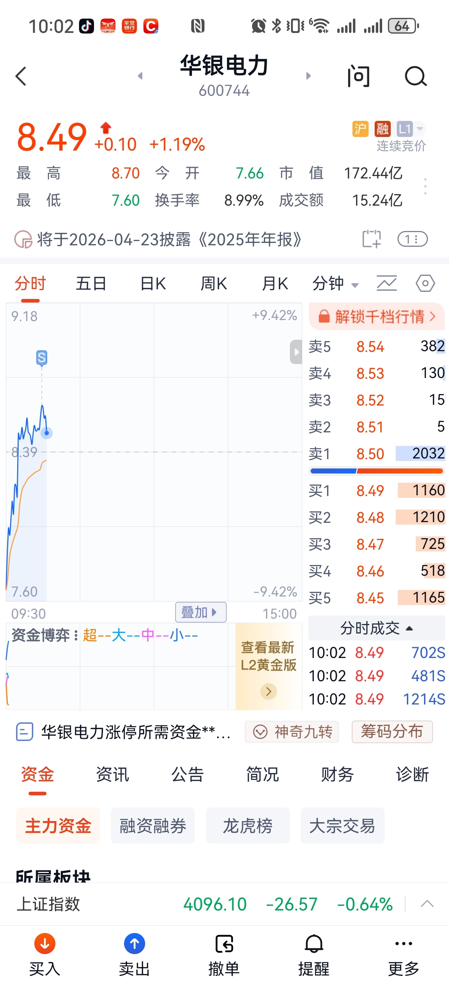Select 买5 price 8.45 row
Screen dimensions: 449x987
point(376,598)
